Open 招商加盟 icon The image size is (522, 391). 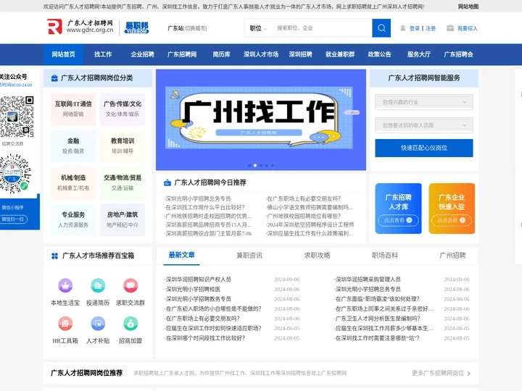tap(130, 323)
